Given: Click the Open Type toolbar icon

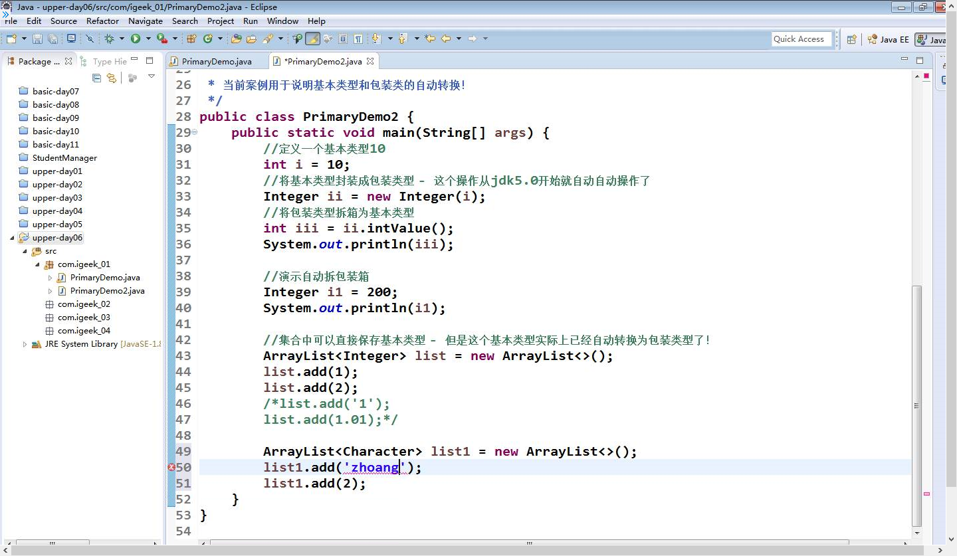Looking at the screenshot, I should (x=236, y=39).
